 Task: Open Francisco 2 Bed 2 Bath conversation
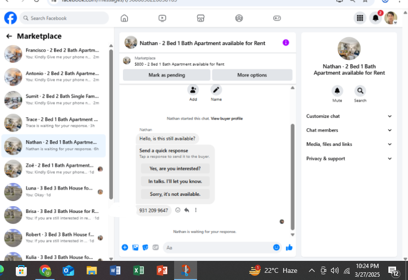click(x=54, y=54)
